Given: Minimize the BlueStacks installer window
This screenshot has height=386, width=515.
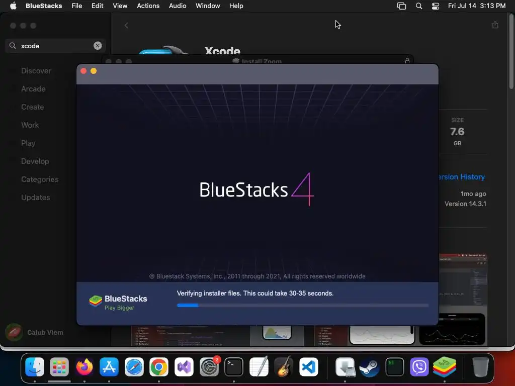Looking at the screenshot, I should tap(94, 71).
